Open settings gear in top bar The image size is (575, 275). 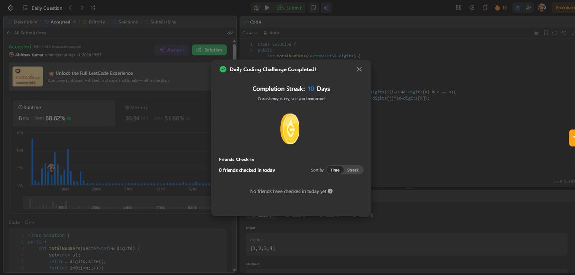[x=472, y=8]
